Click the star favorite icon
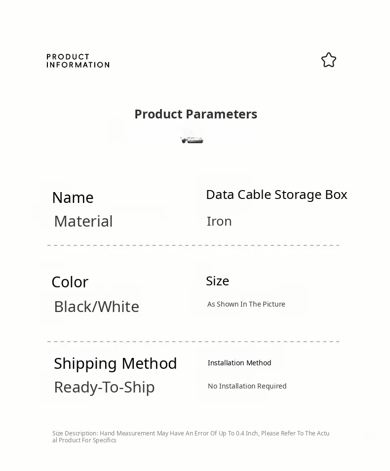 point(329,60)
